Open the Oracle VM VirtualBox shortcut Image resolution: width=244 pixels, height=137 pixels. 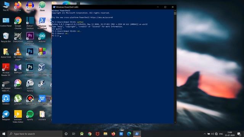click(x=42, y=70)
